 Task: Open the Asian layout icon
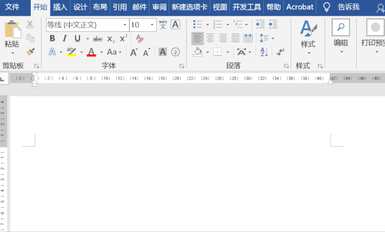pos(242,52)
